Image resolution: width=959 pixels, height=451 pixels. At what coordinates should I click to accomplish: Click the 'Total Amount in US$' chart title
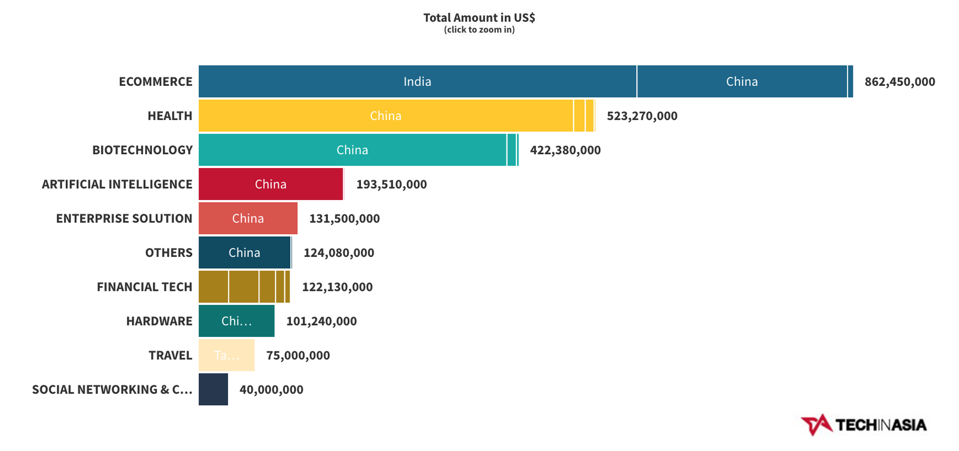click(479, 18)
